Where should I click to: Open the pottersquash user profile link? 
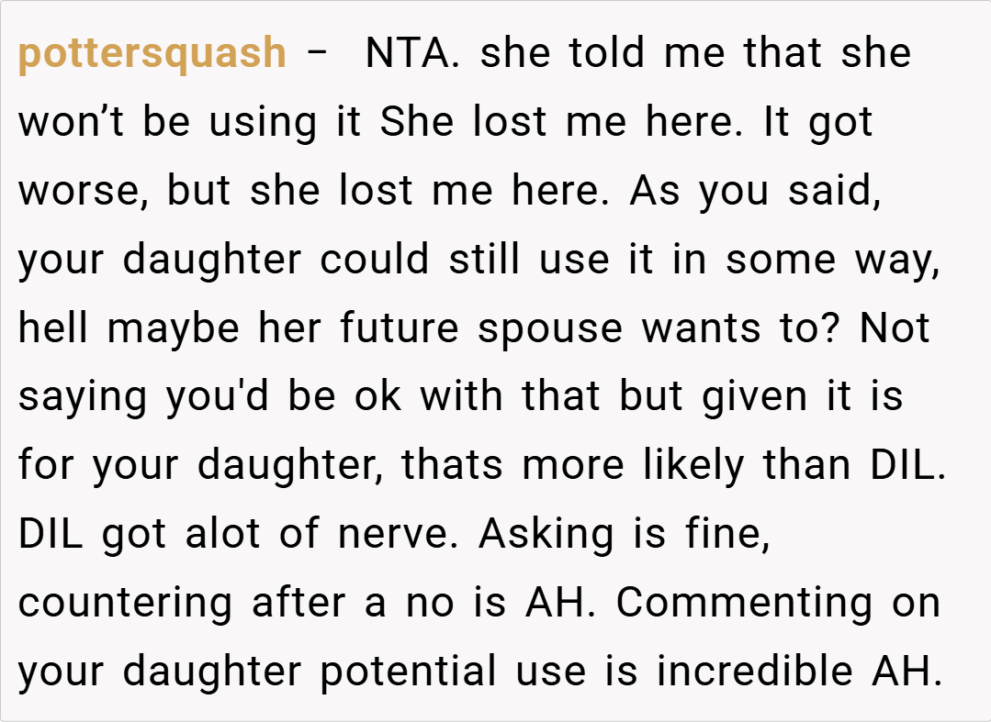pos(152,53)
